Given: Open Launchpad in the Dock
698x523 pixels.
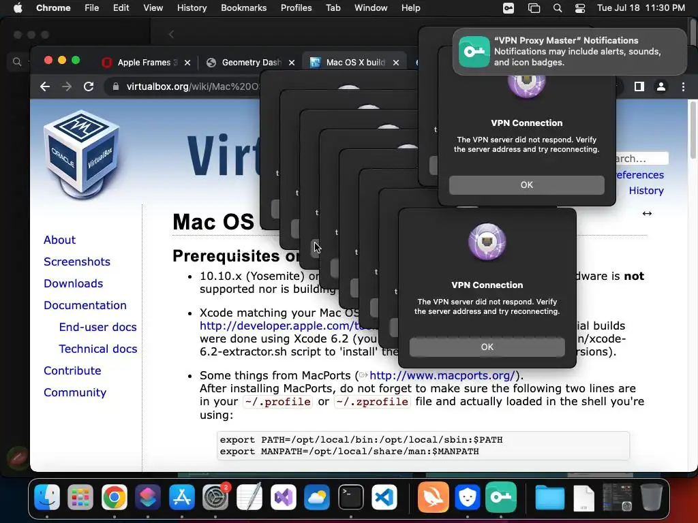Looking at the screenshot, I should pyautogui.click(x=80, y=496).
